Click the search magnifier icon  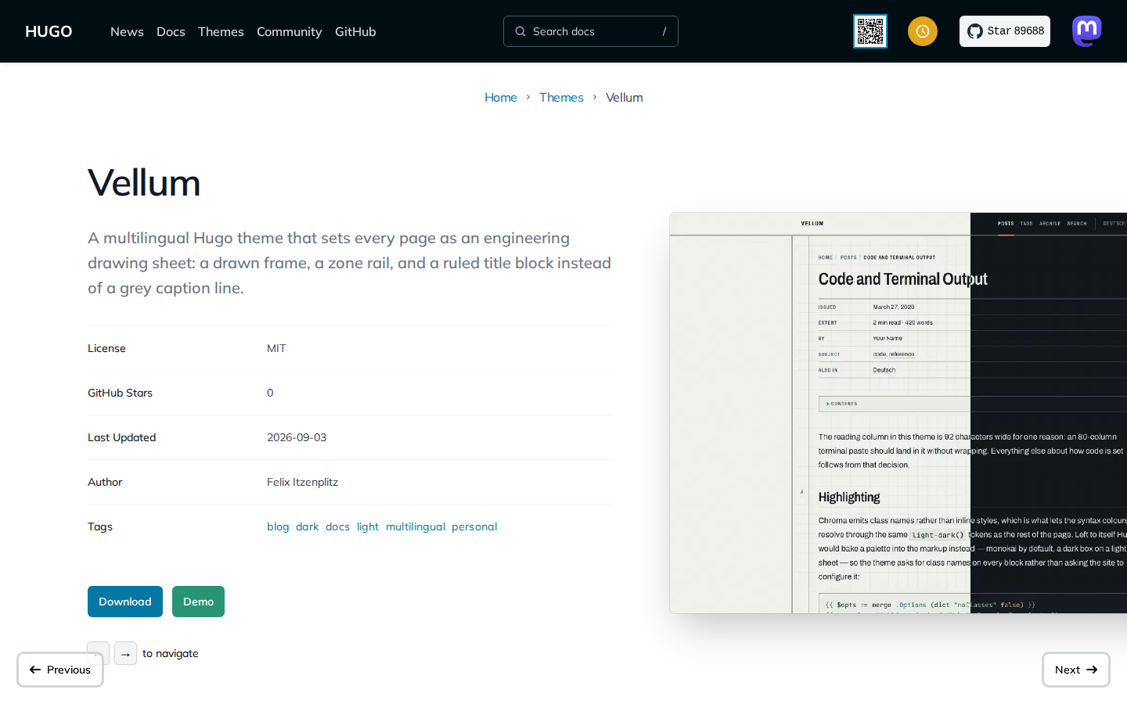520,31
